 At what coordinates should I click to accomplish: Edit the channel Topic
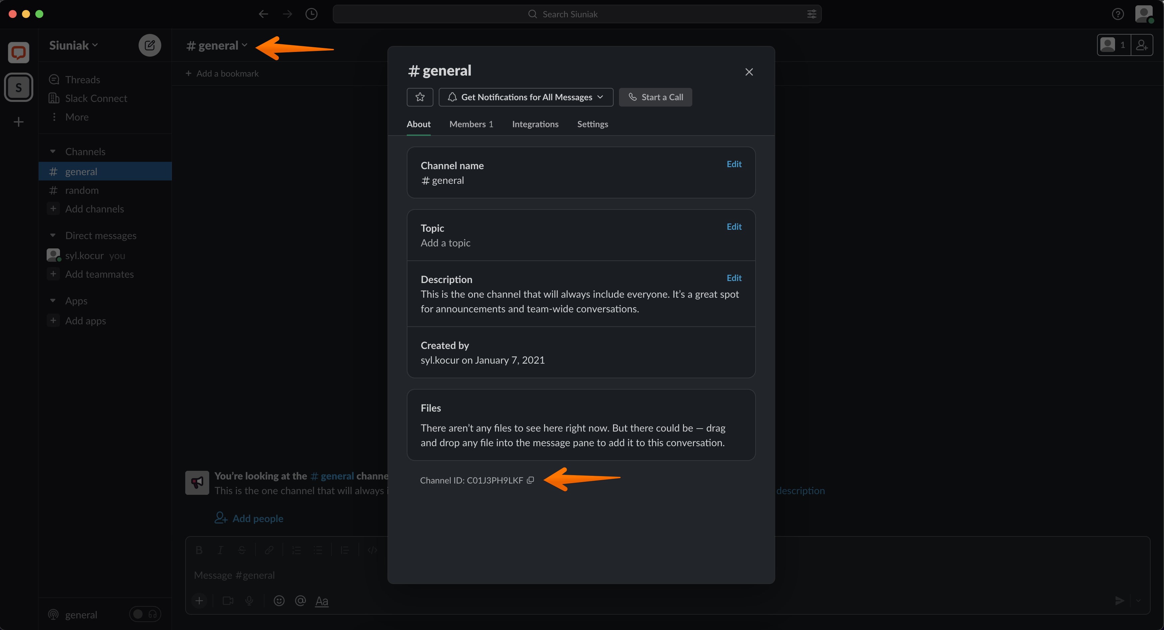pyautogui.click(x=734, y=227)
